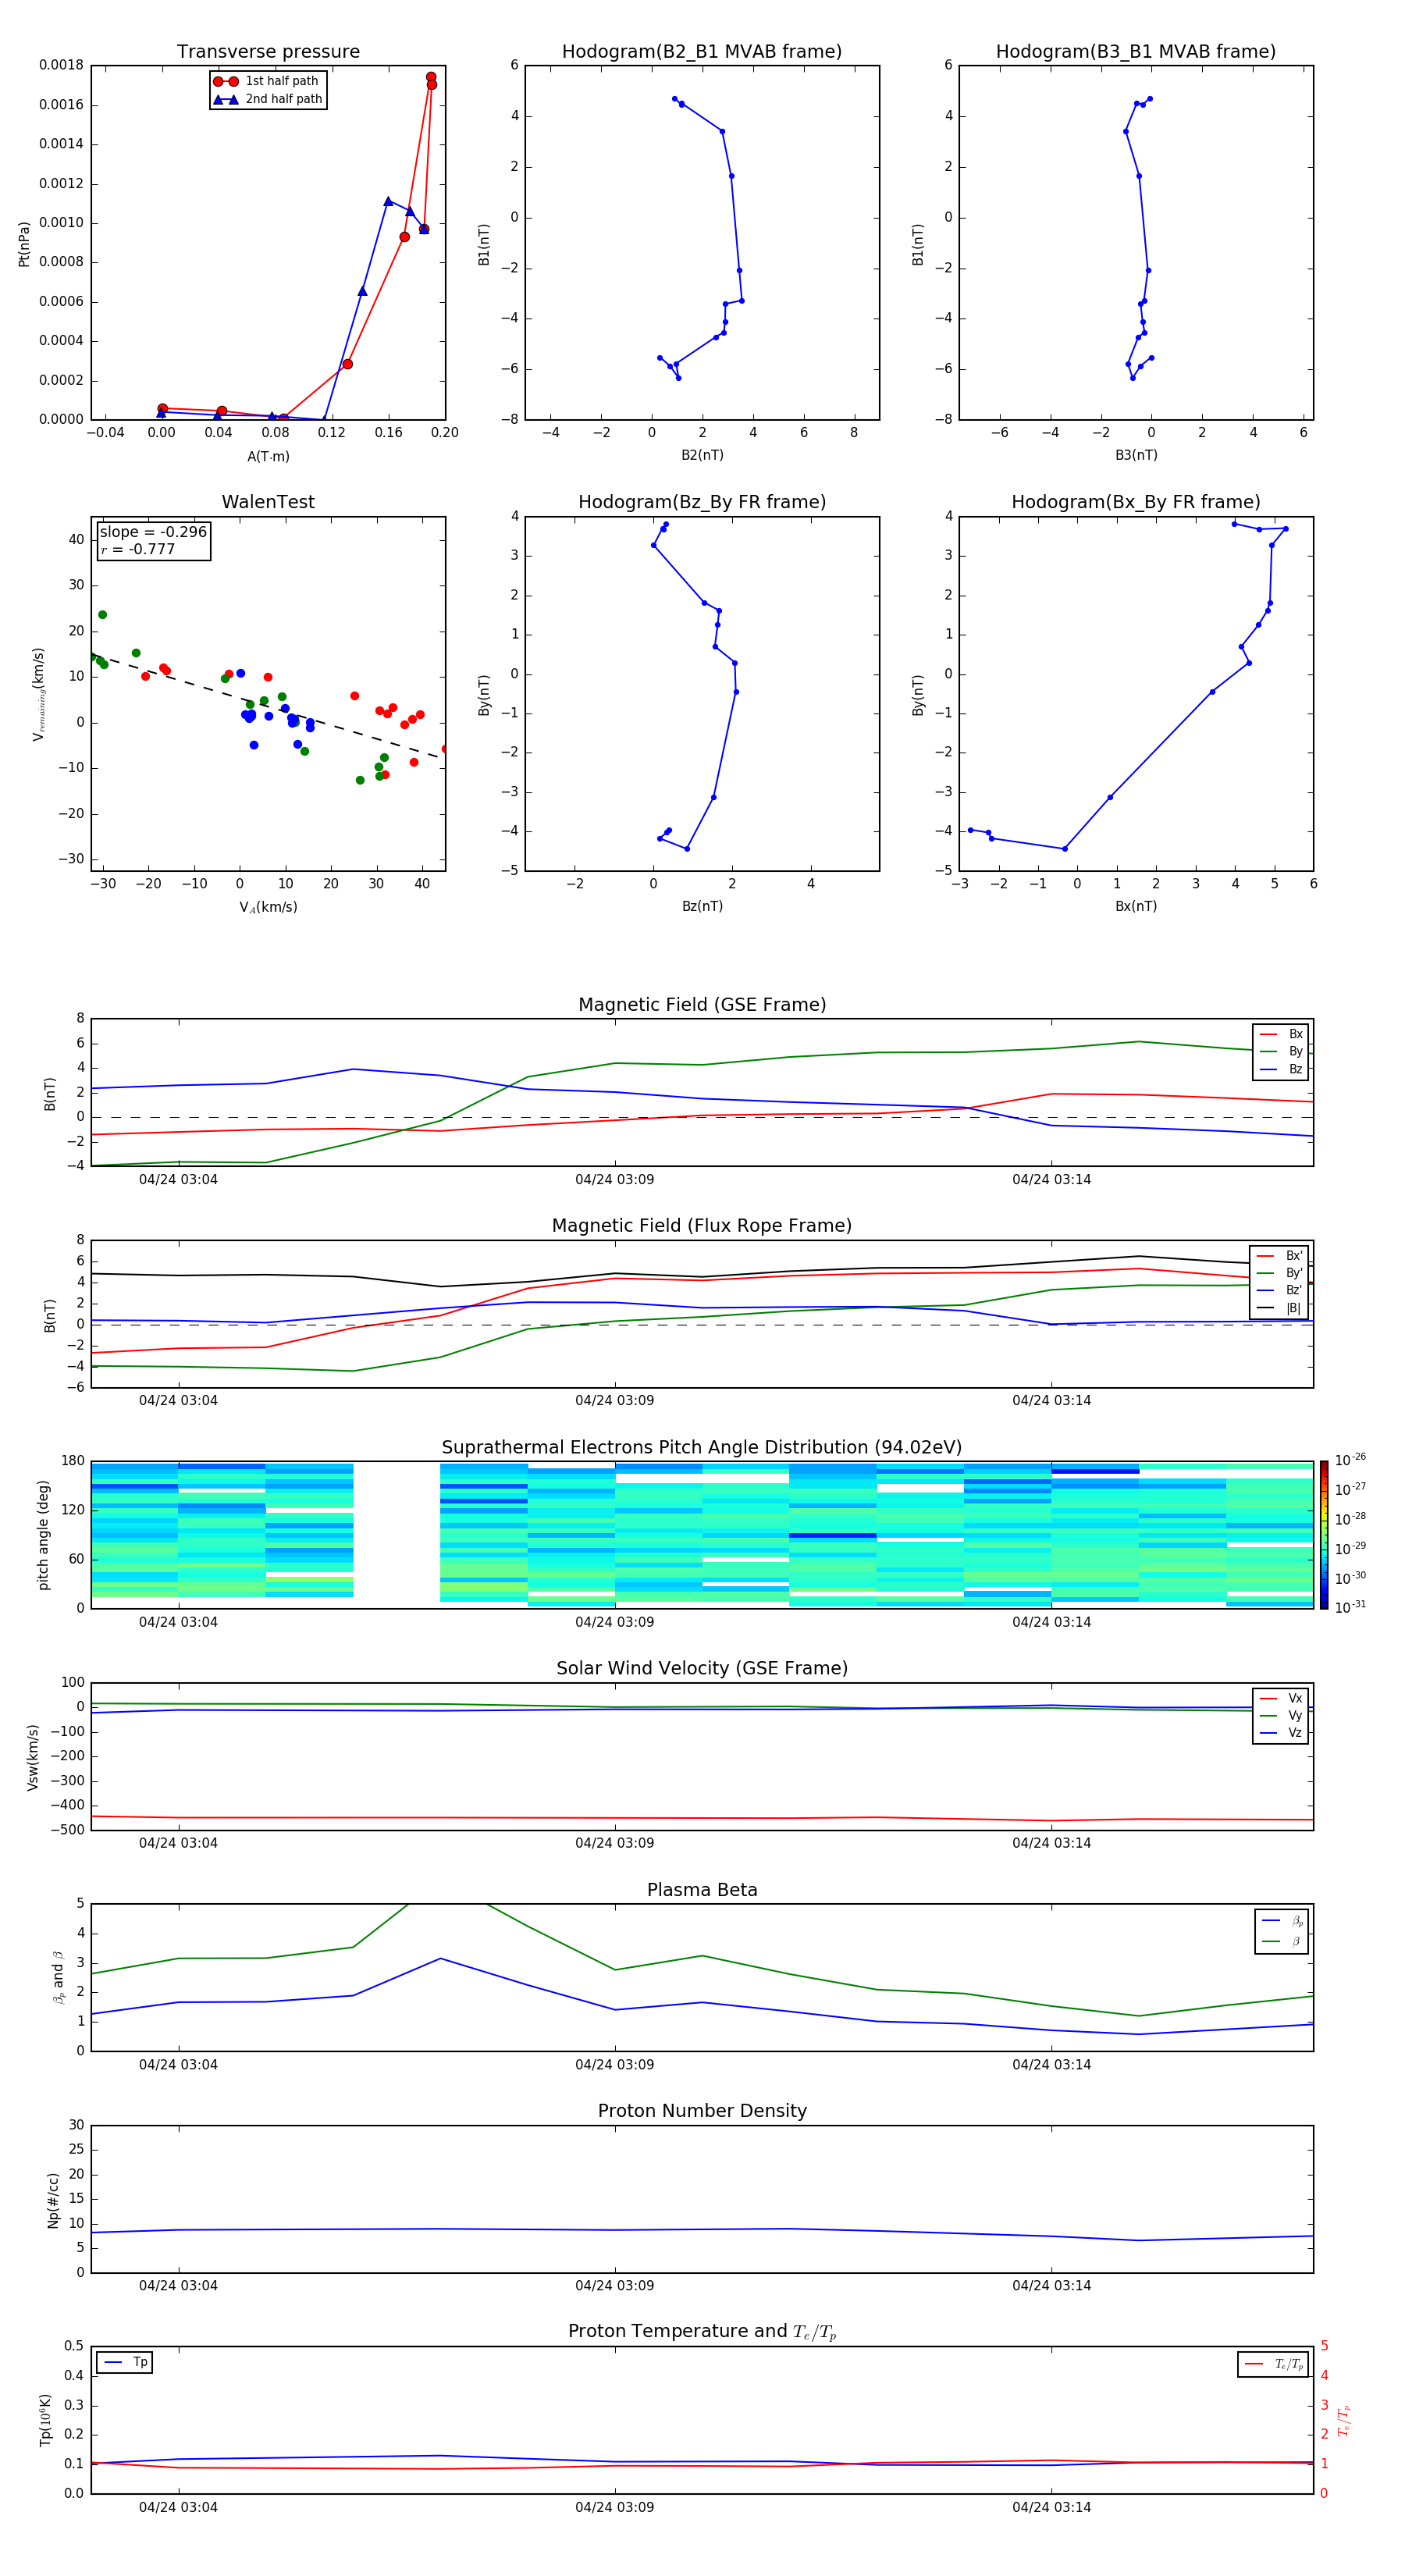This screenshot has width=1405, height=2576.
Task: Select the "r = -0.777" annotation
Action: tap(138, 549)
